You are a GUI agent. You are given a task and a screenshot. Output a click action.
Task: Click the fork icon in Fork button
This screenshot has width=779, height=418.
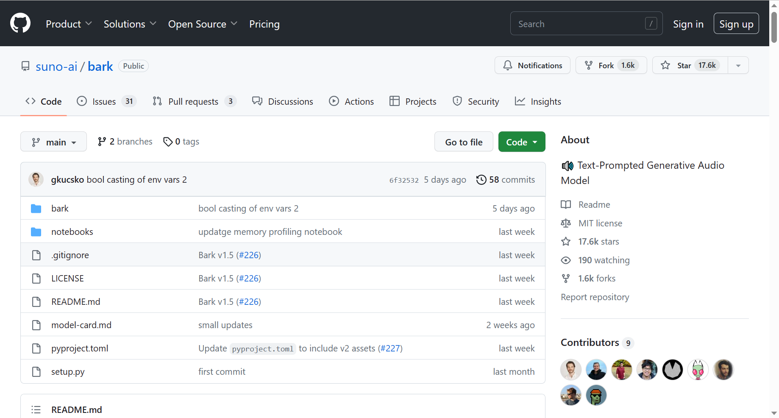coord(589,65)
